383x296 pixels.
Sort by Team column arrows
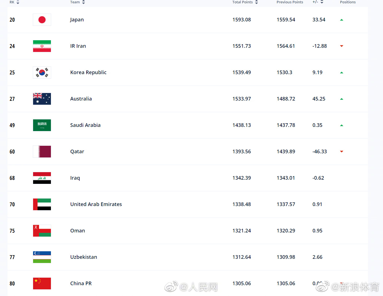click(x=83, y=2)
